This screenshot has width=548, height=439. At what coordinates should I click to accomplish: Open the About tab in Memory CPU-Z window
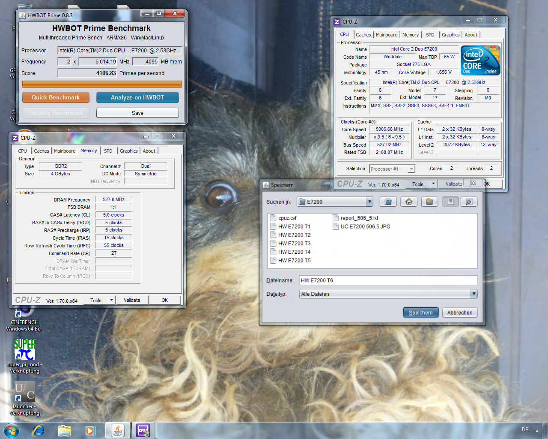coord(149,151)
